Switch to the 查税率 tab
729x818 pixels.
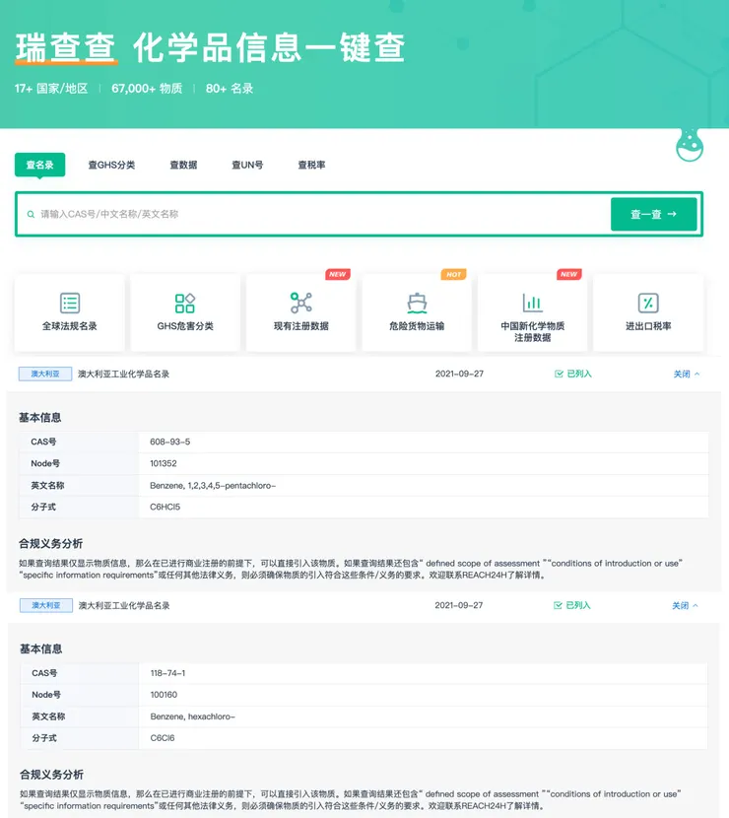pyautogui.click(x=311, y=165)
